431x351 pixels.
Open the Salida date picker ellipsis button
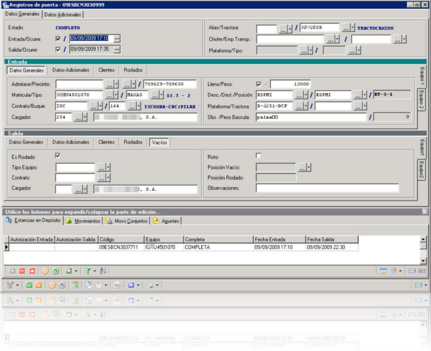[117, 49]
